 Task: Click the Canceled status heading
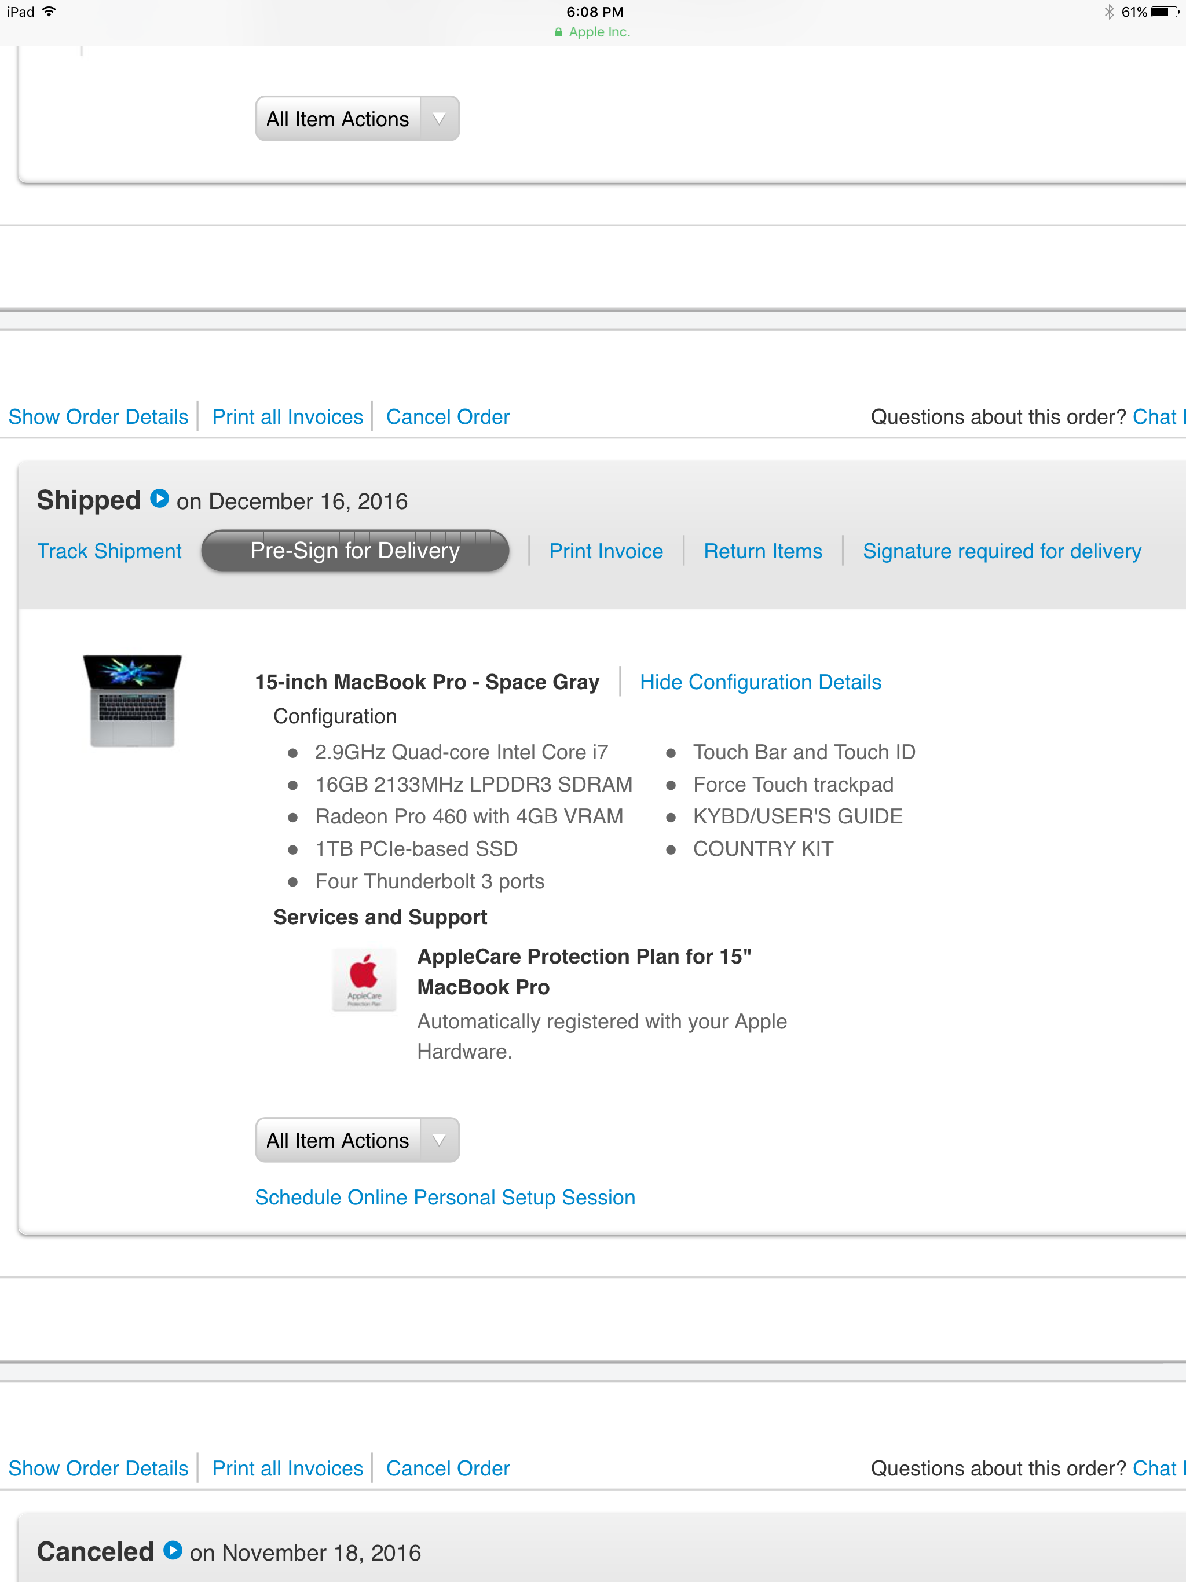pyautogui.click(x=95, y=1551)
